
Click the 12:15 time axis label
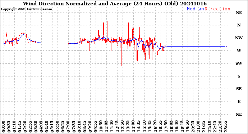[117, 127]
